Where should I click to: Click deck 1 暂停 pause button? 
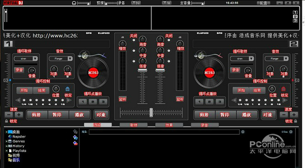[58, 115]
